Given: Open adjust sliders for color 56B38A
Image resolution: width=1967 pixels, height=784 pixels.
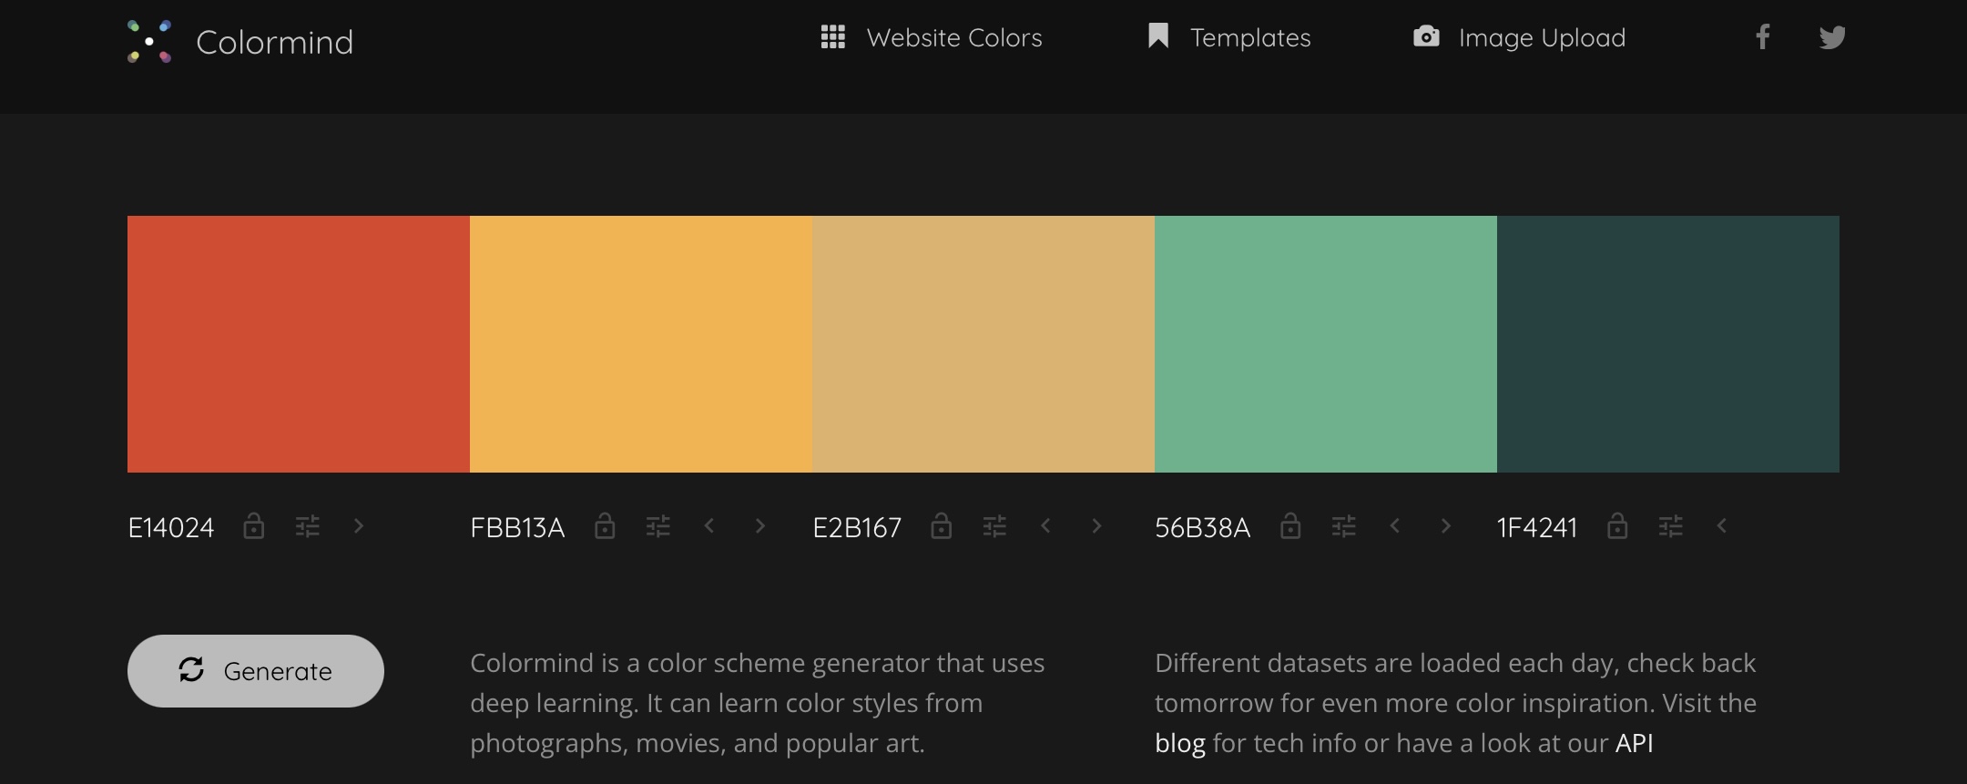Looking at the screenshot, I should point(1344,526).
